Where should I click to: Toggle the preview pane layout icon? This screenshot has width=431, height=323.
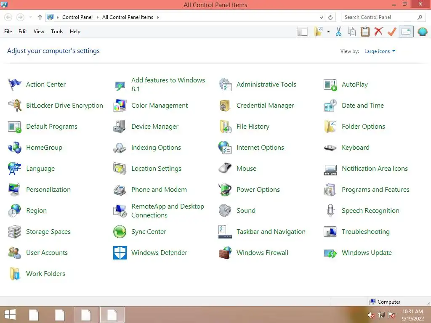click(x=302, y=32)
